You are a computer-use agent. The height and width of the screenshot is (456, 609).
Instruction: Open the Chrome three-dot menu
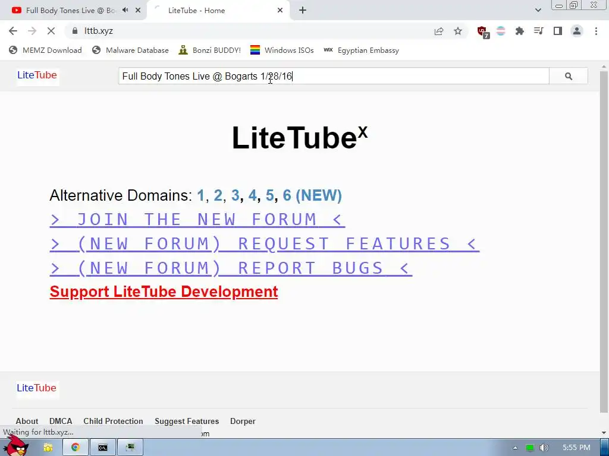(596, 31)
